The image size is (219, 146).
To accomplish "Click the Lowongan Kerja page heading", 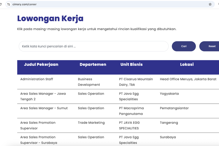I will pos(50,18).
